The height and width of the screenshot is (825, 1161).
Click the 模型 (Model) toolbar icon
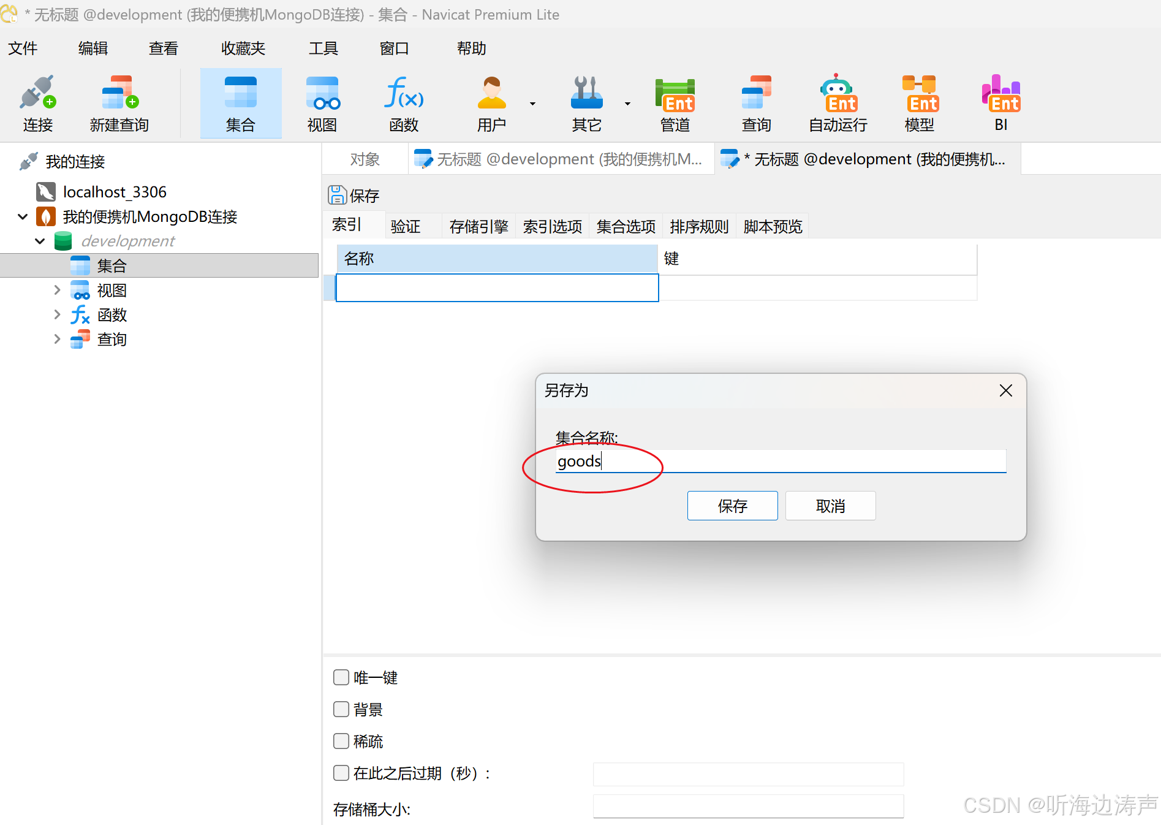[918, 103]
